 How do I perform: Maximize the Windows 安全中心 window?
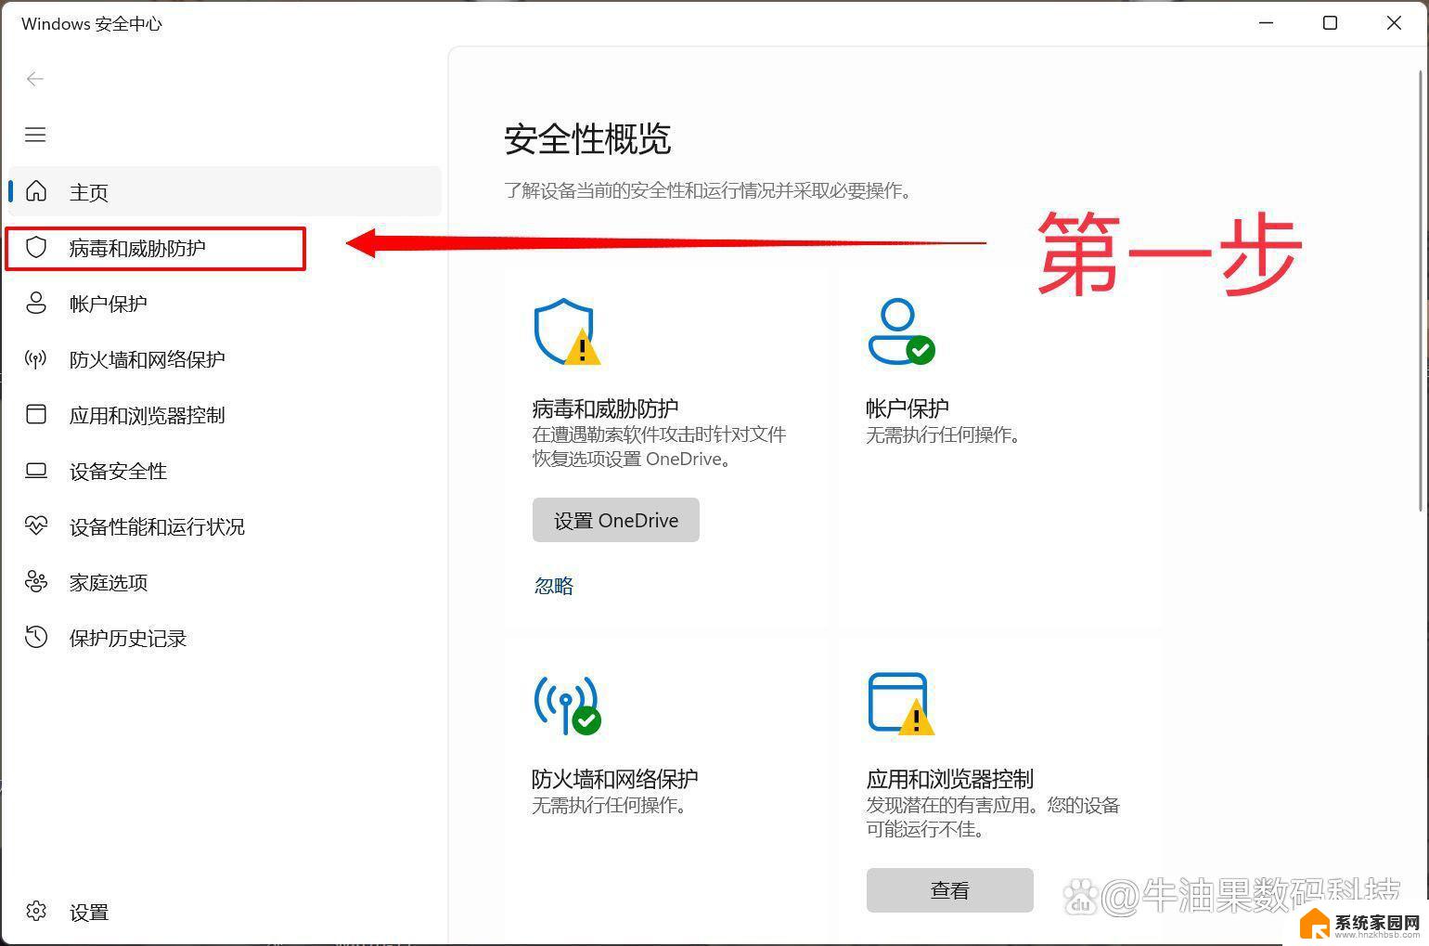click(x=1330, y=23)
